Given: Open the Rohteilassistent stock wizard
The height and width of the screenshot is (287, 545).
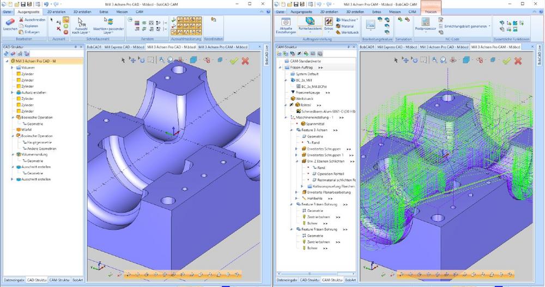Looking at the screenshot, I should click(x=310, y=22).
